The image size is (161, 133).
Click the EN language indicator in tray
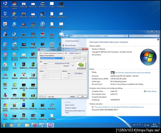click(x=134, y=125)
